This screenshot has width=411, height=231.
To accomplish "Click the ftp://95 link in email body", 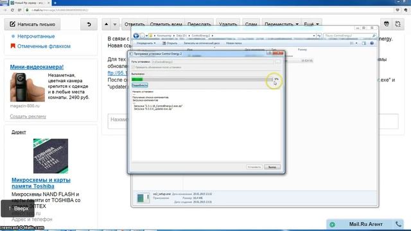I will 118,73.
